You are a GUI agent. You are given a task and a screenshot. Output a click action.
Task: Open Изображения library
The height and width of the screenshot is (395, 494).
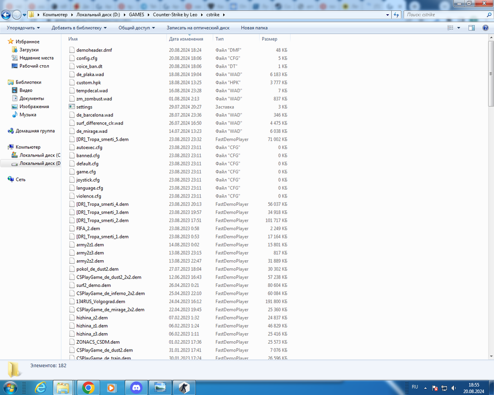pos(34,107)
